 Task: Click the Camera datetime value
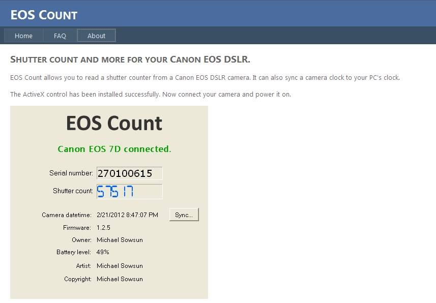pos(127,215)
